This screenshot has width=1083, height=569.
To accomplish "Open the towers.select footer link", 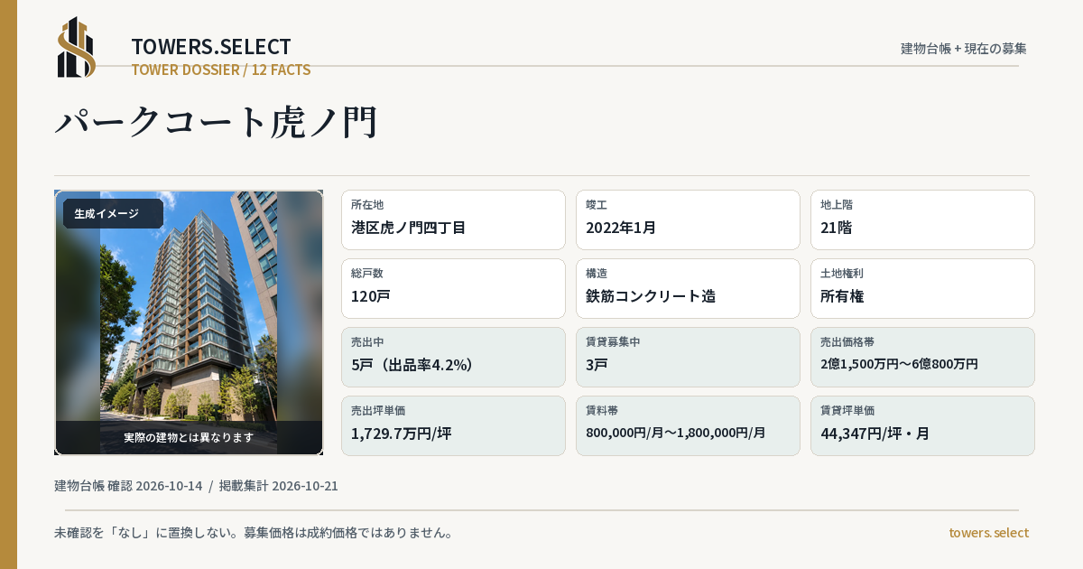I will point(988,533).
